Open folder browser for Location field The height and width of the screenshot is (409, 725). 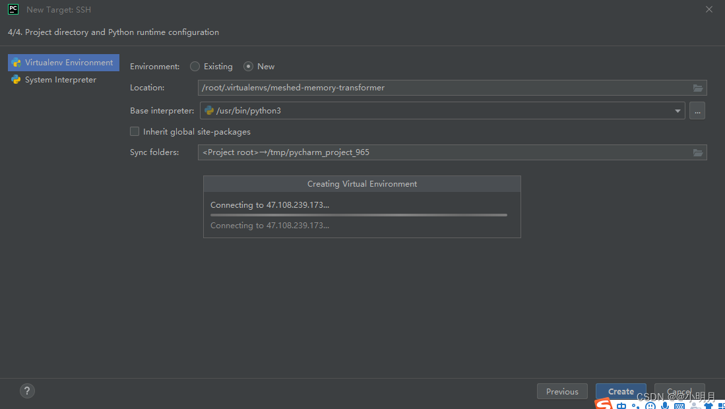click(x=698, y=88)
